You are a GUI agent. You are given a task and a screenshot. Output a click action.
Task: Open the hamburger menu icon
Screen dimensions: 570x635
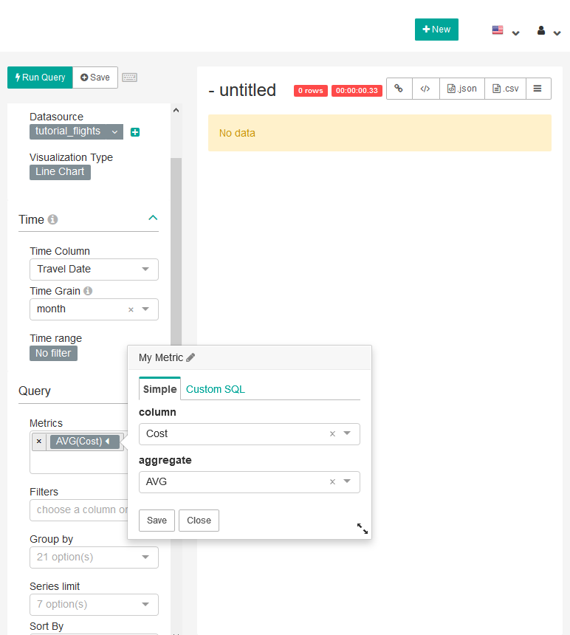[538, 89]
